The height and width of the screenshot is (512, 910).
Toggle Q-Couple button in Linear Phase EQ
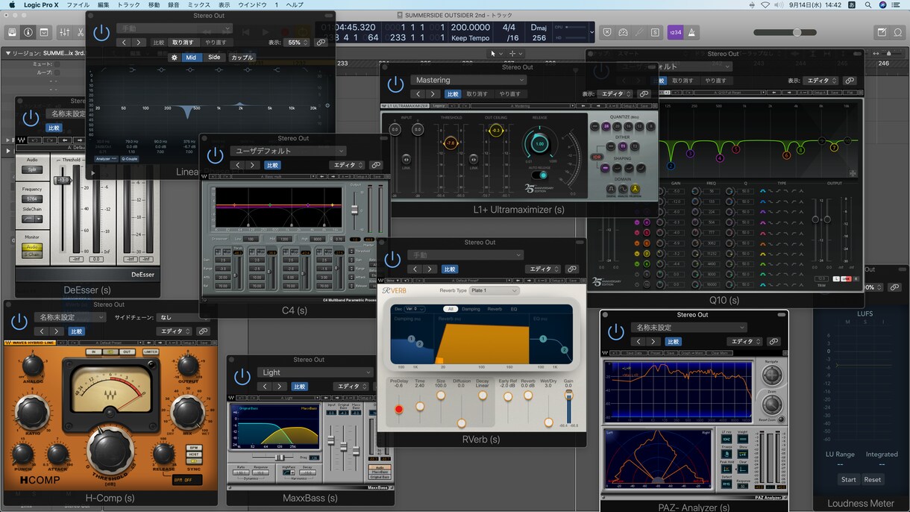[x=129, y=159]
